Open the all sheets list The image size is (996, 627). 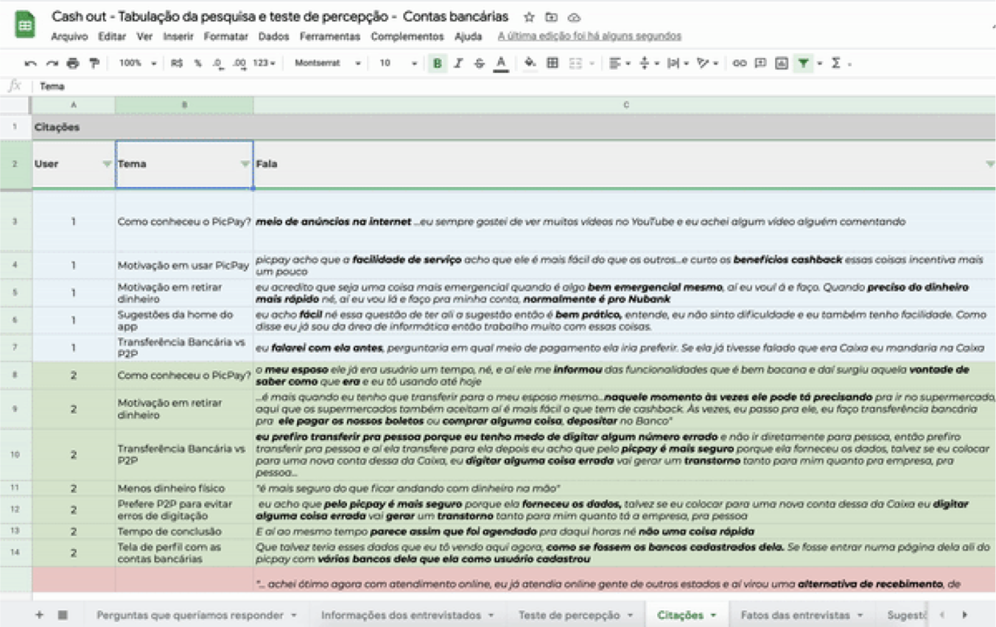tap(63, 614)
